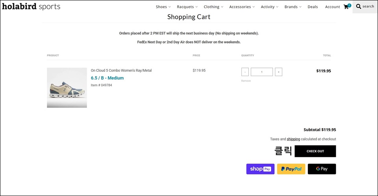Go to Deals page
Image resolution: width=378 pixels, height=196 pixels.
click(313, 7)
